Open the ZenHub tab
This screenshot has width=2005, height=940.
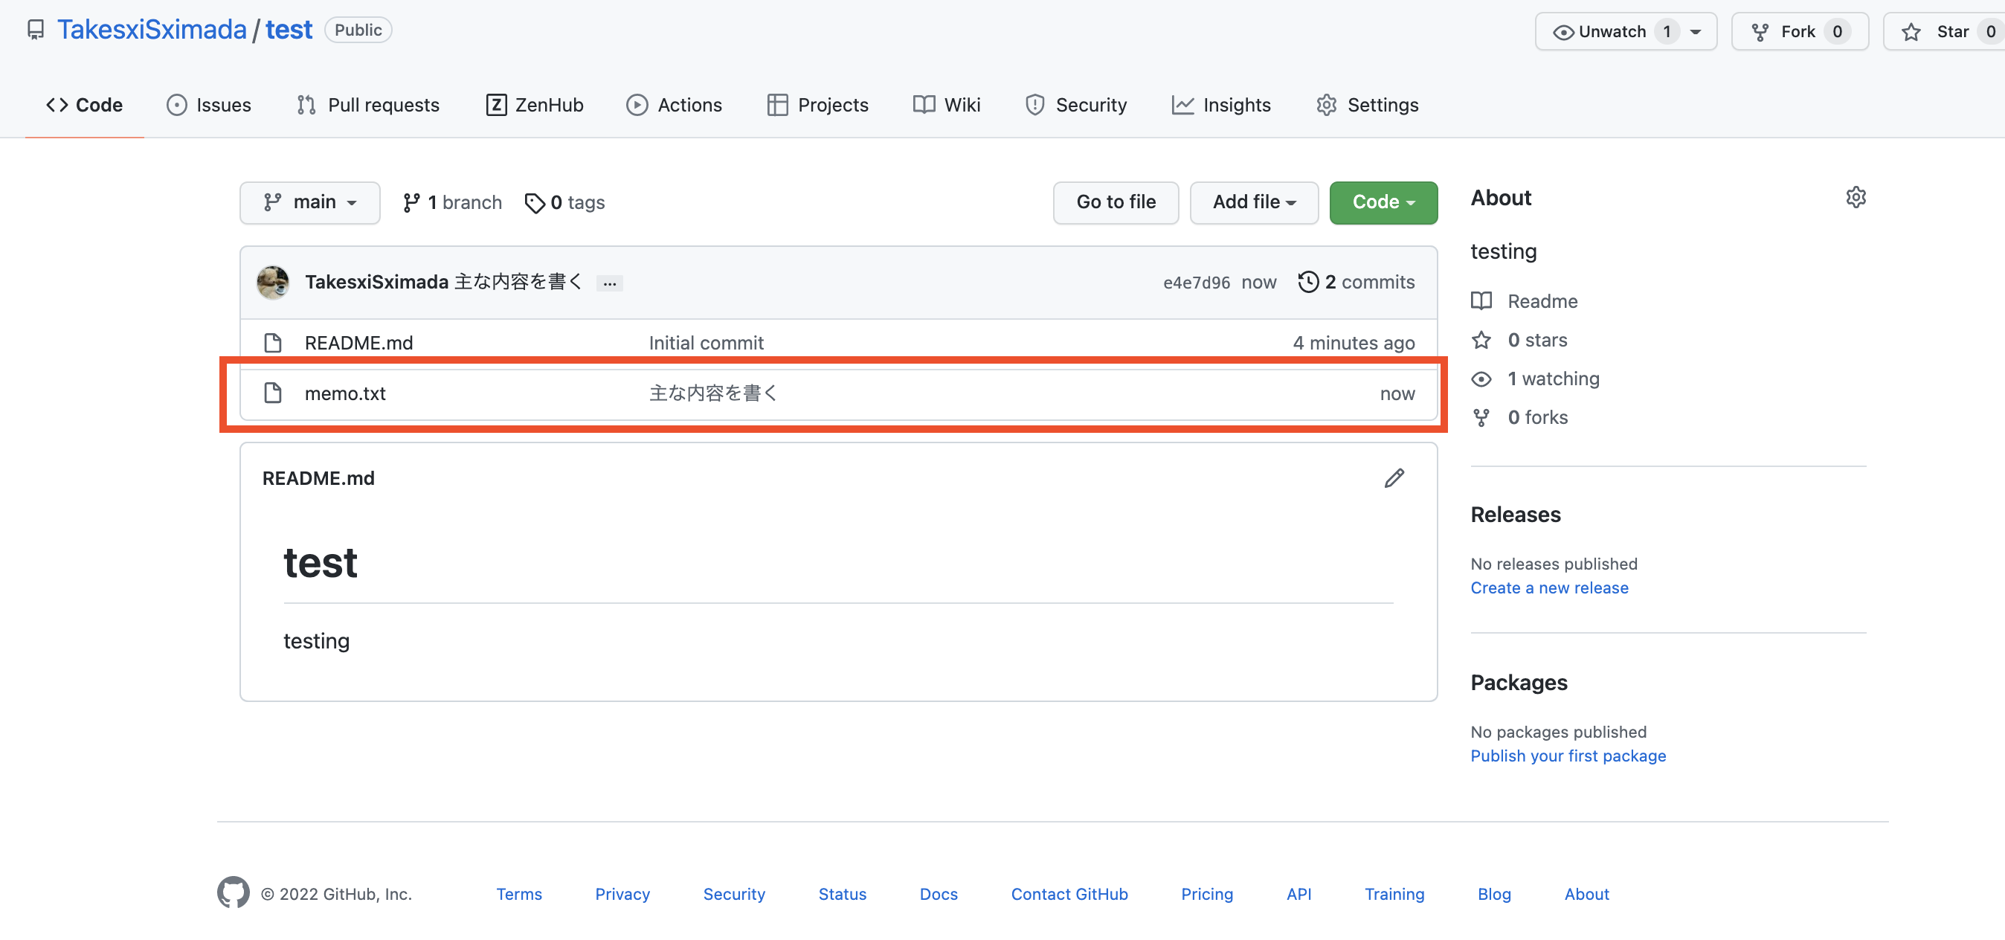click(533, 105)
